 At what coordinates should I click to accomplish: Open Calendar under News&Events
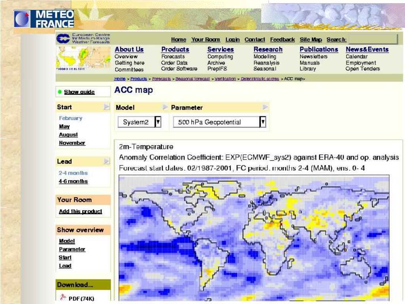tap(356, 56)
